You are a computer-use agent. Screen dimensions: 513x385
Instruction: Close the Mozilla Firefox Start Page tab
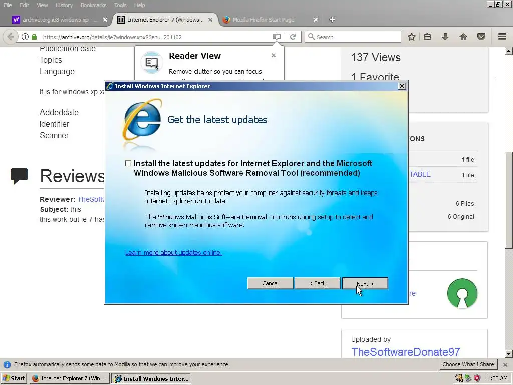point(316,20)
